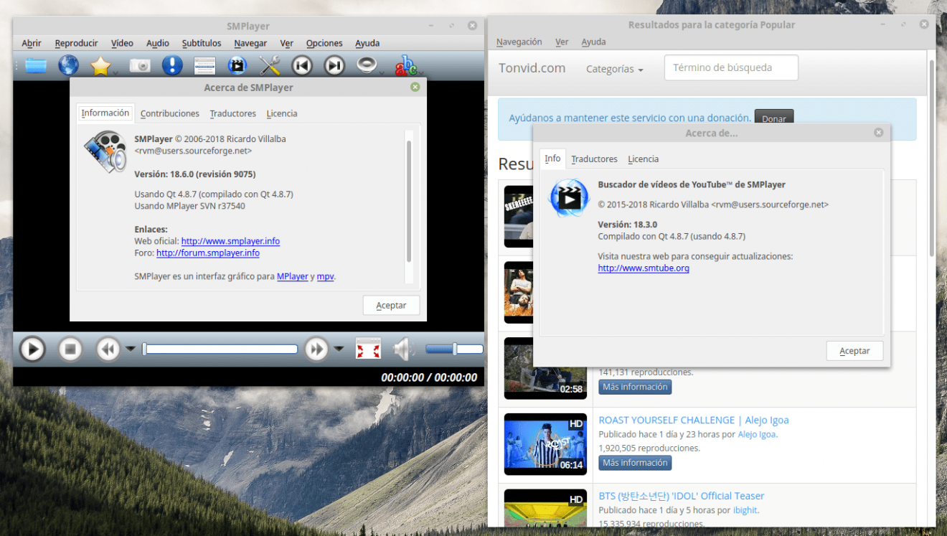This screenshot has width=947, height=536.
Task: Open the Vídeo menu
Action: pyautogui.click(x=122, y=43)
